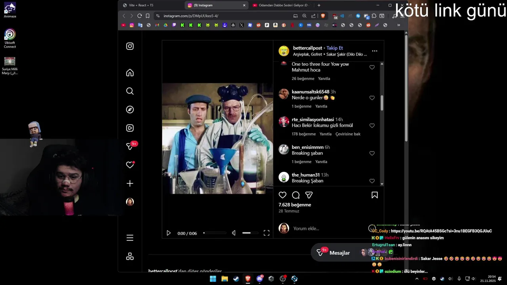Viewport: 507px width, 285px height.
Task: Save the post with the bookmark icon
Action: pyautogui.click(x=374, y=195)
